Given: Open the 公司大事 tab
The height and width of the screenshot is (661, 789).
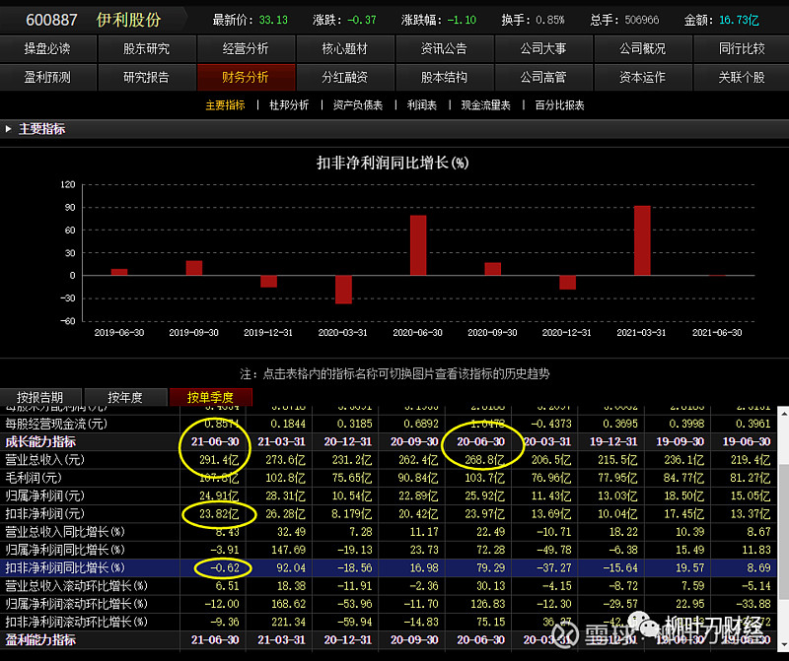Looking at the screenshot, I should (x=543, y=48).
